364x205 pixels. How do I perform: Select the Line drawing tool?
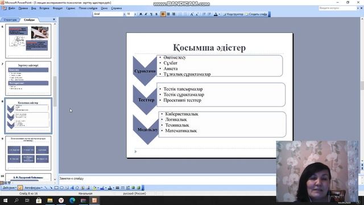[45, 187]
